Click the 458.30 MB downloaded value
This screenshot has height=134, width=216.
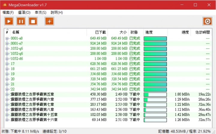(98, 94)
